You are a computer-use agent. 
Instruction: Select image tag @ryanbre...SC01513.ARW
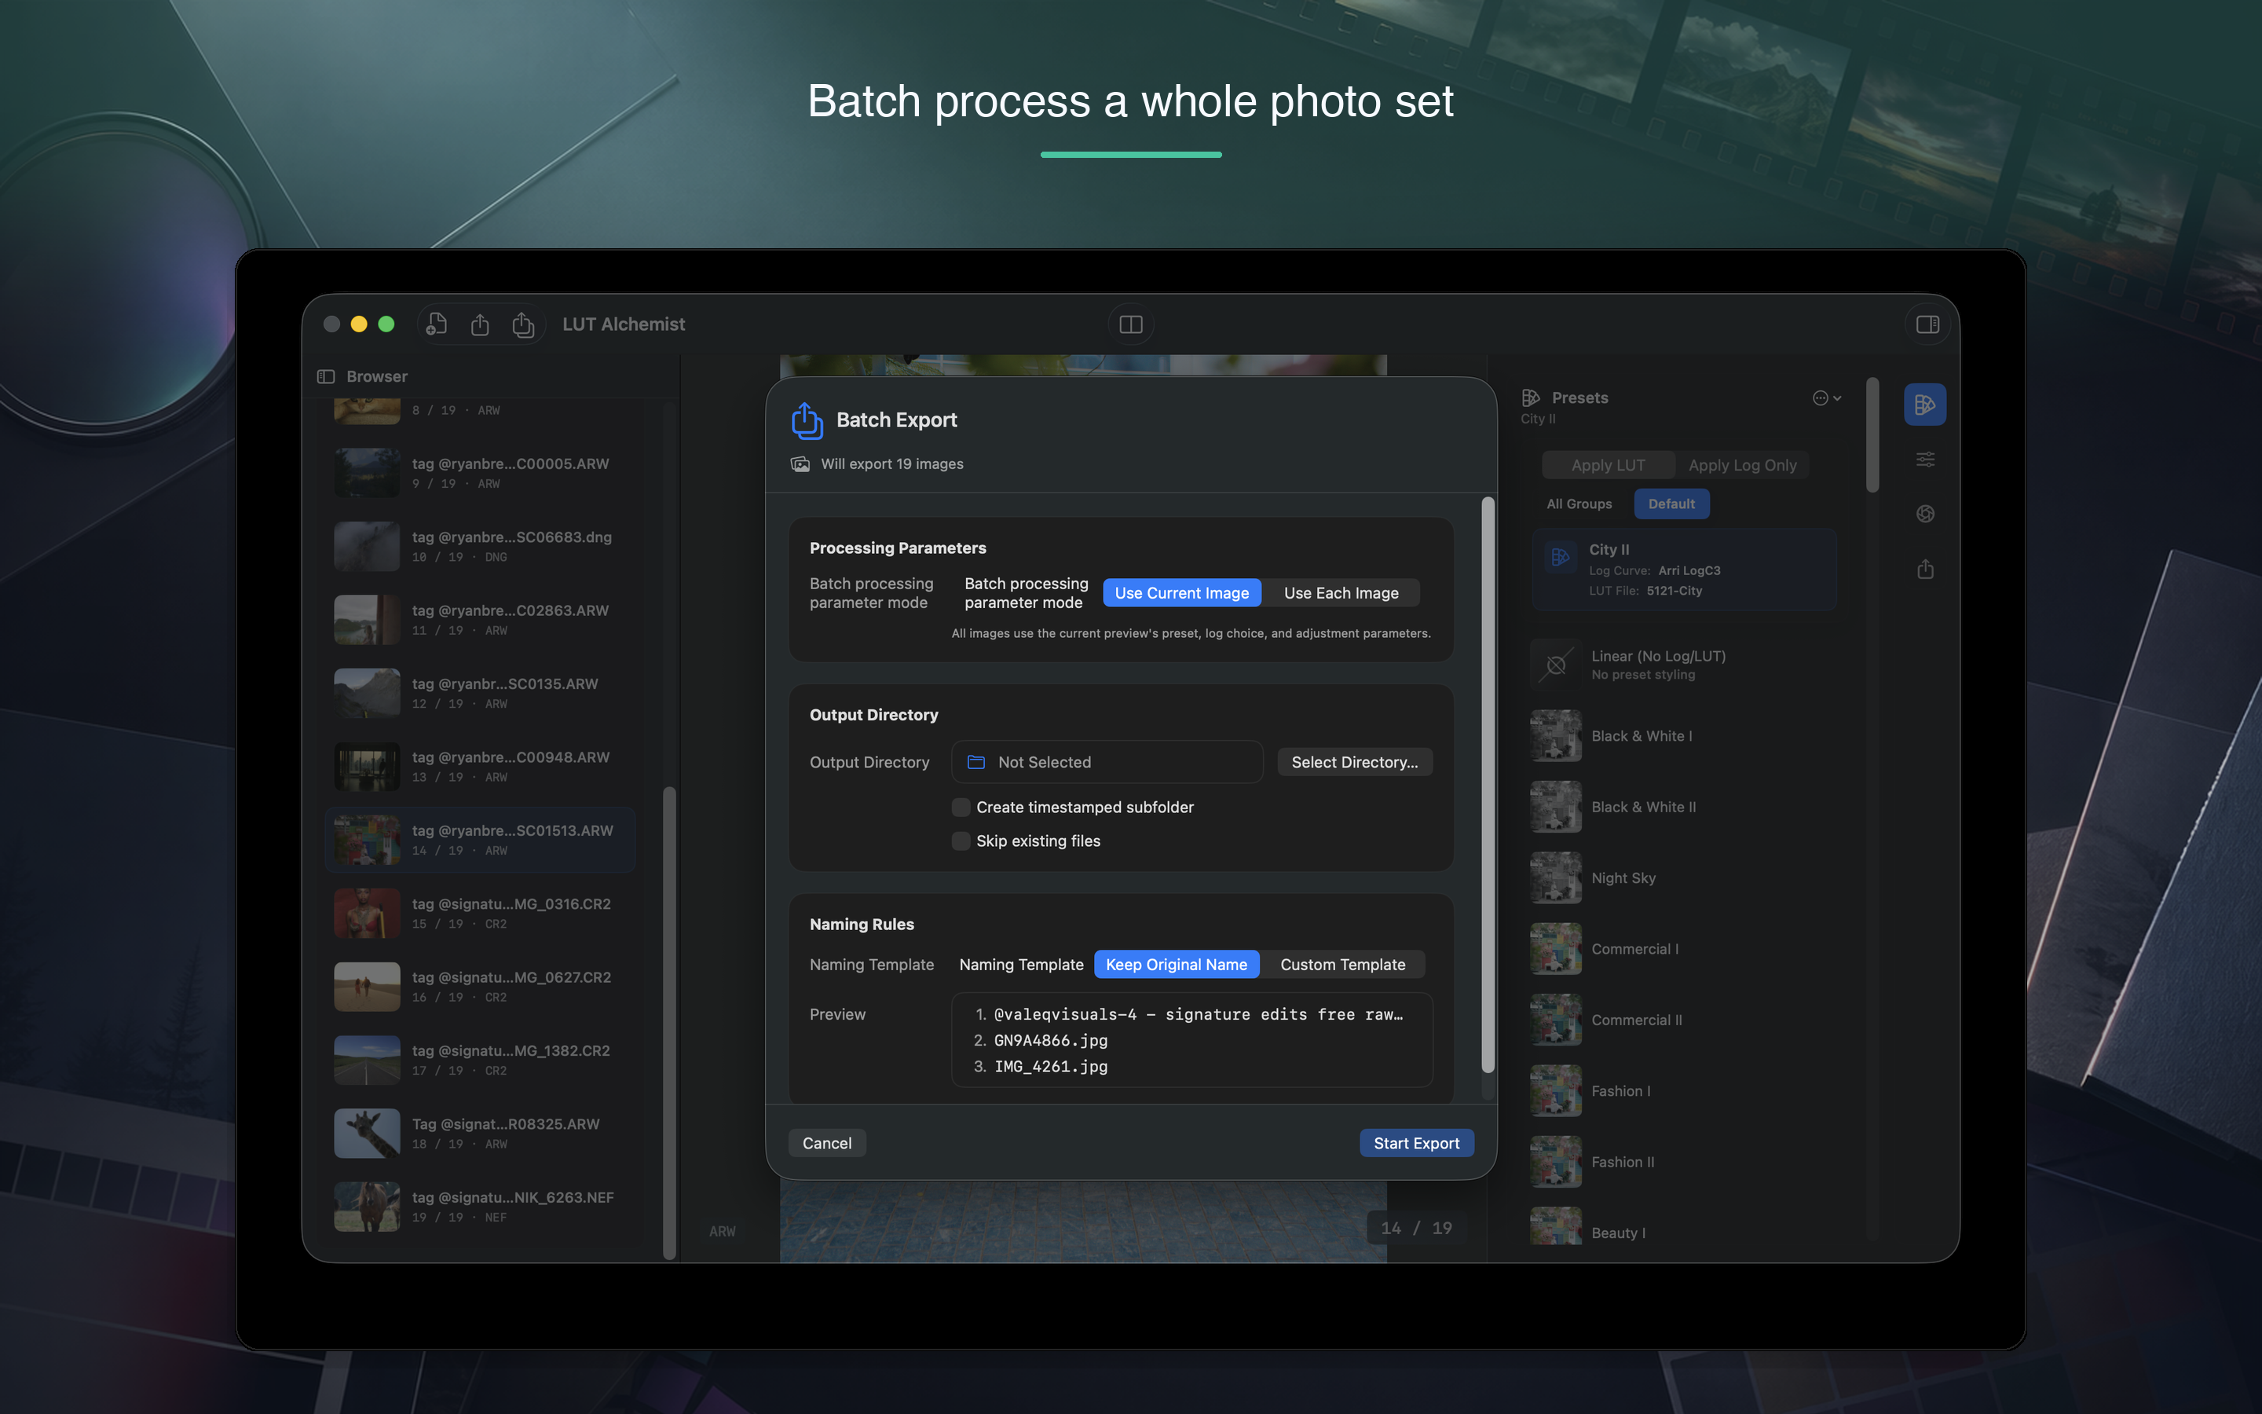pyautogui.click(x=480, y=840)
